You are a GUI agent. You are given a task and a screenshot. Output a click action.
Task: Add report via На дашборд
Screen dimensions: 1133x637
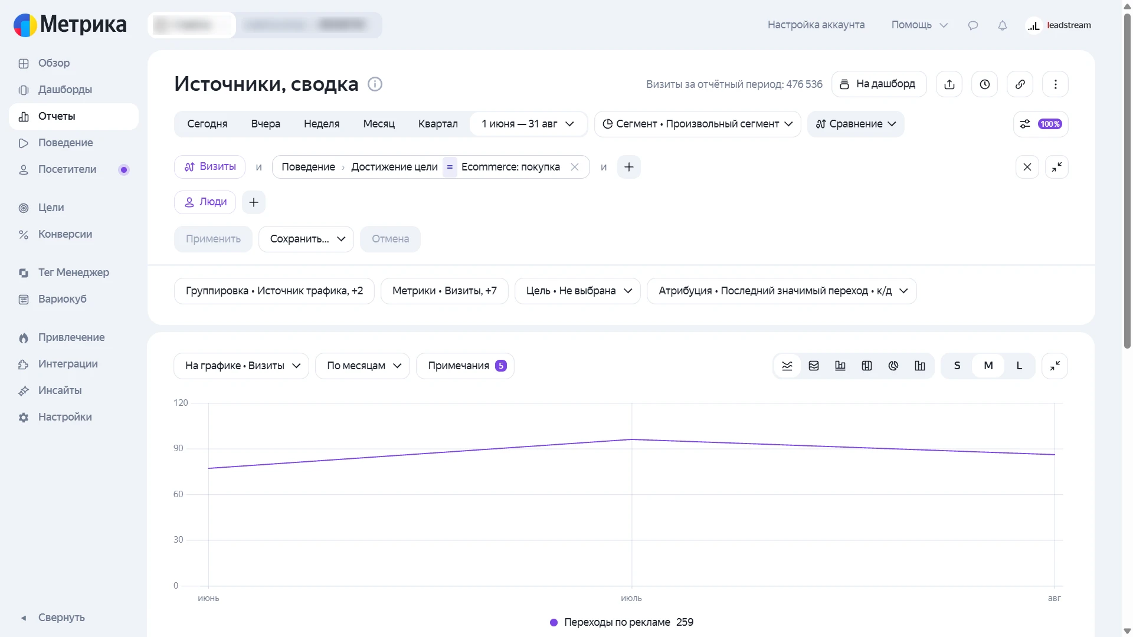pos(879,84)
